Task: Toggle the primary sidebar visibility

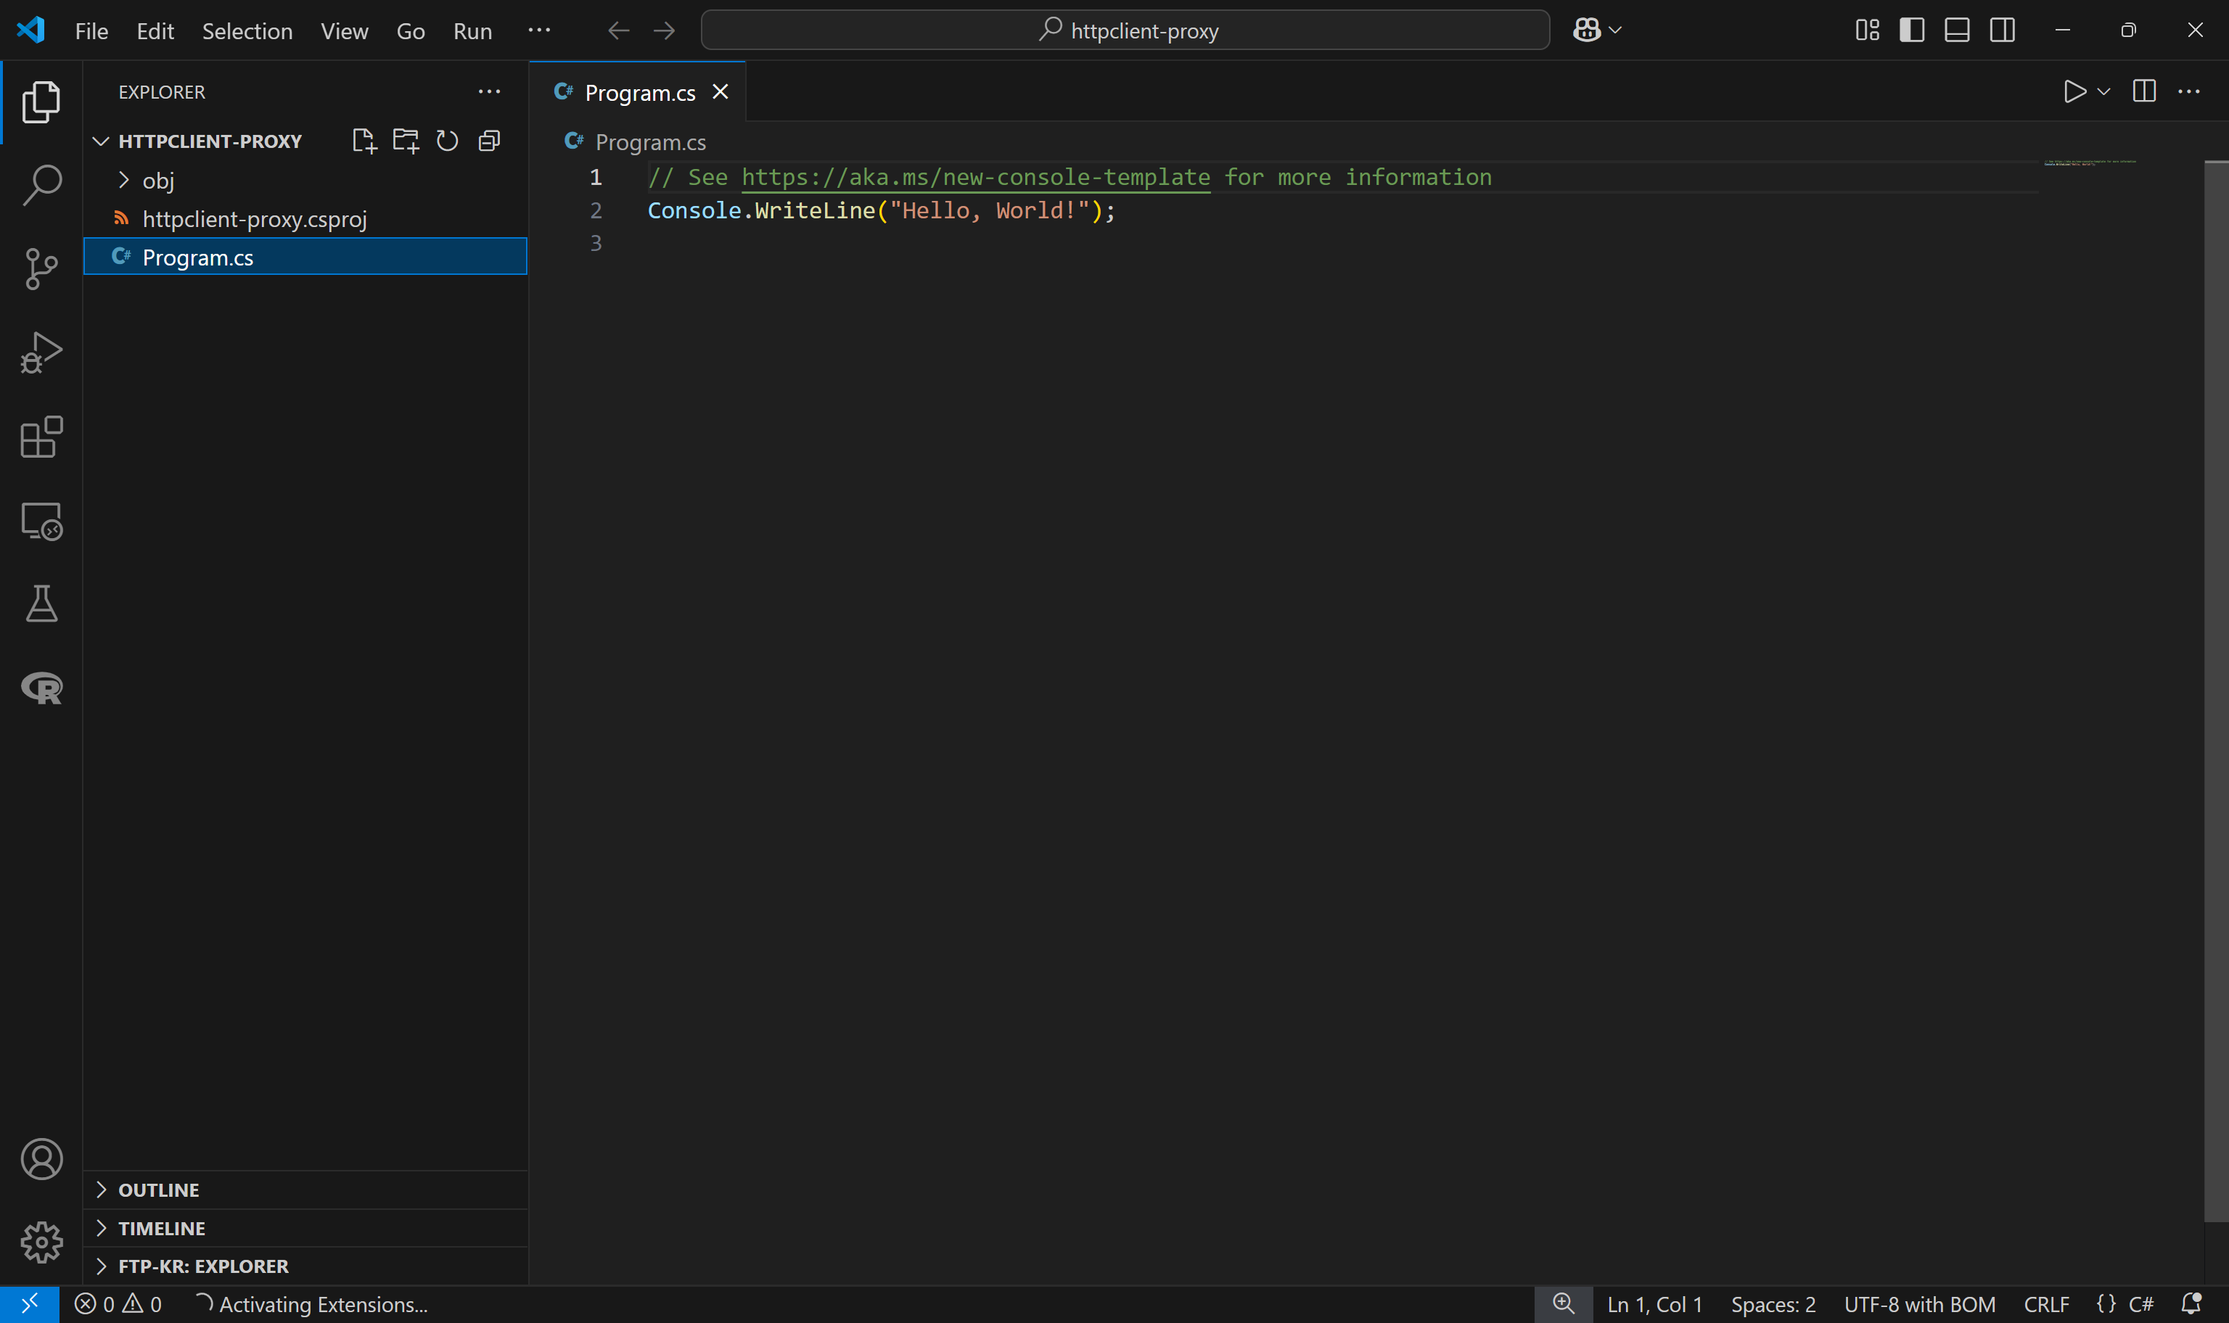Action: pyautogui.click(x=1912, y=30)
